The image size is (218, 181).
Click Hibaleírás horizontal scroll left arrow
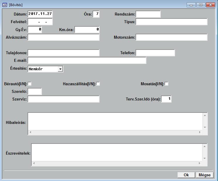click(x=30, y=132)
